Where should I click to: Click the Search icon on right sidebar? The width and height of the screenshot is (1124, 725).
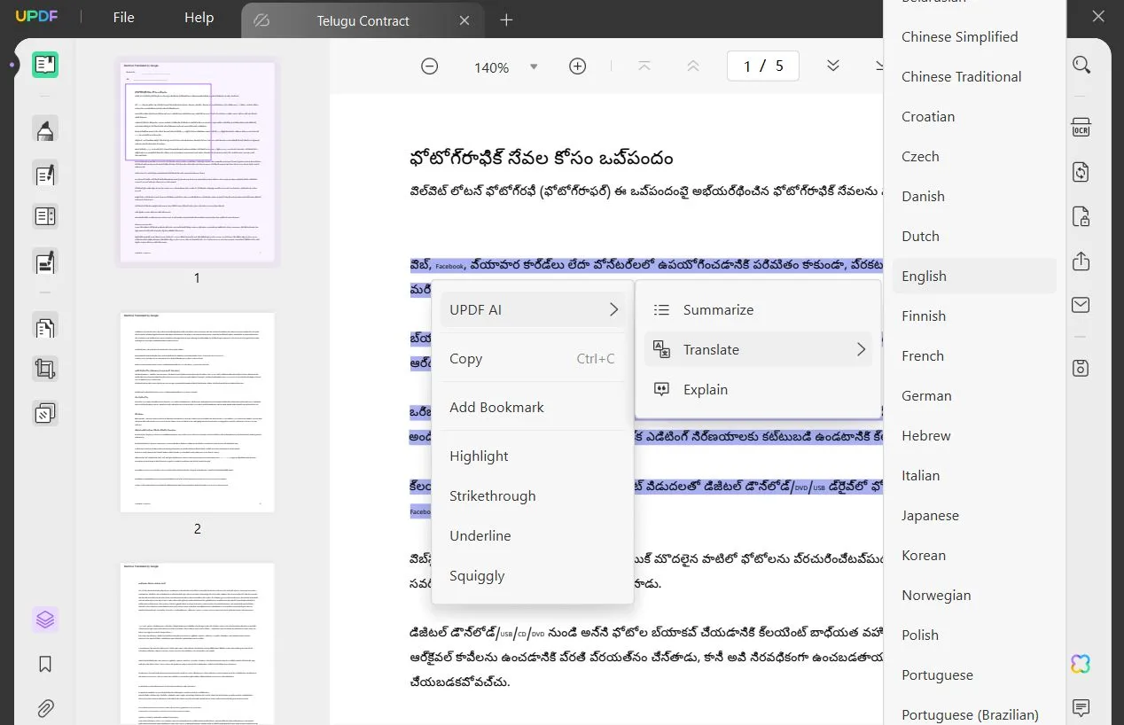[x=1081, y=64]
